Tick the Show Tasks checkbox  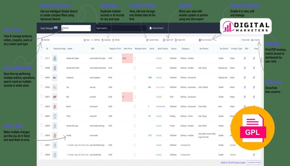(241, 40)
